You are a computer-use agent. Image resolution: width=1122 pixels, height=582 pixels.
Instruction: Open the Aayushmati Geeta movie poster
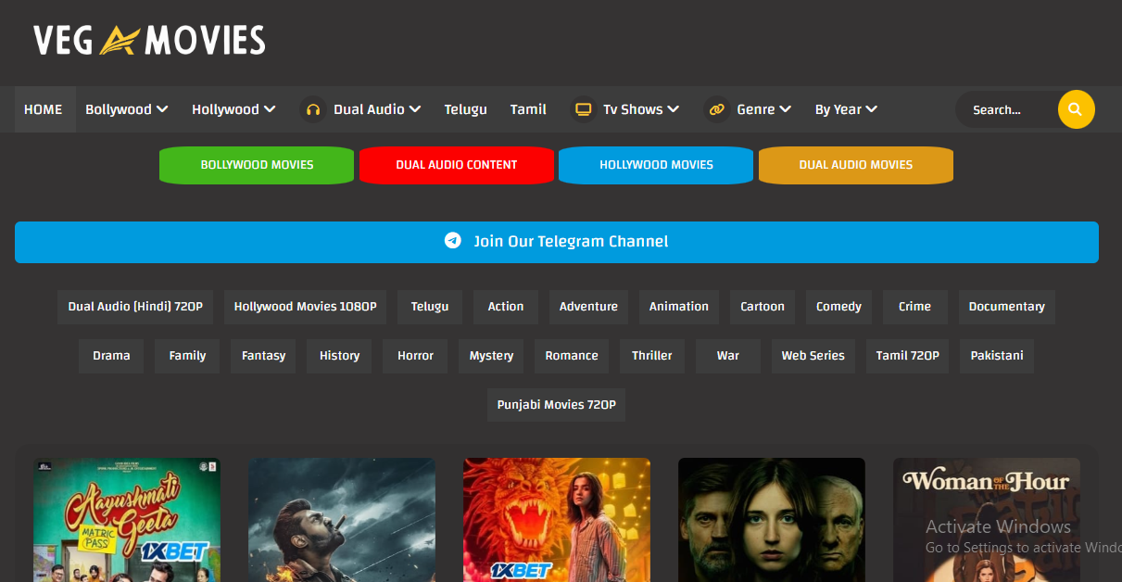point(127,520)
